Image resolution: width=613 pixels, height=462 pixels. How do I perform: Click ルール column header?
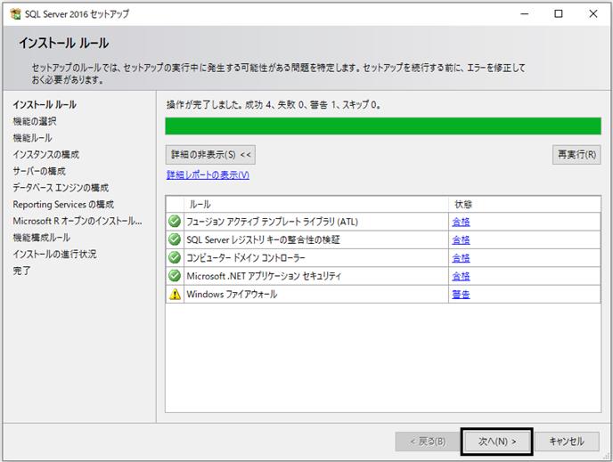click(316, 204)
